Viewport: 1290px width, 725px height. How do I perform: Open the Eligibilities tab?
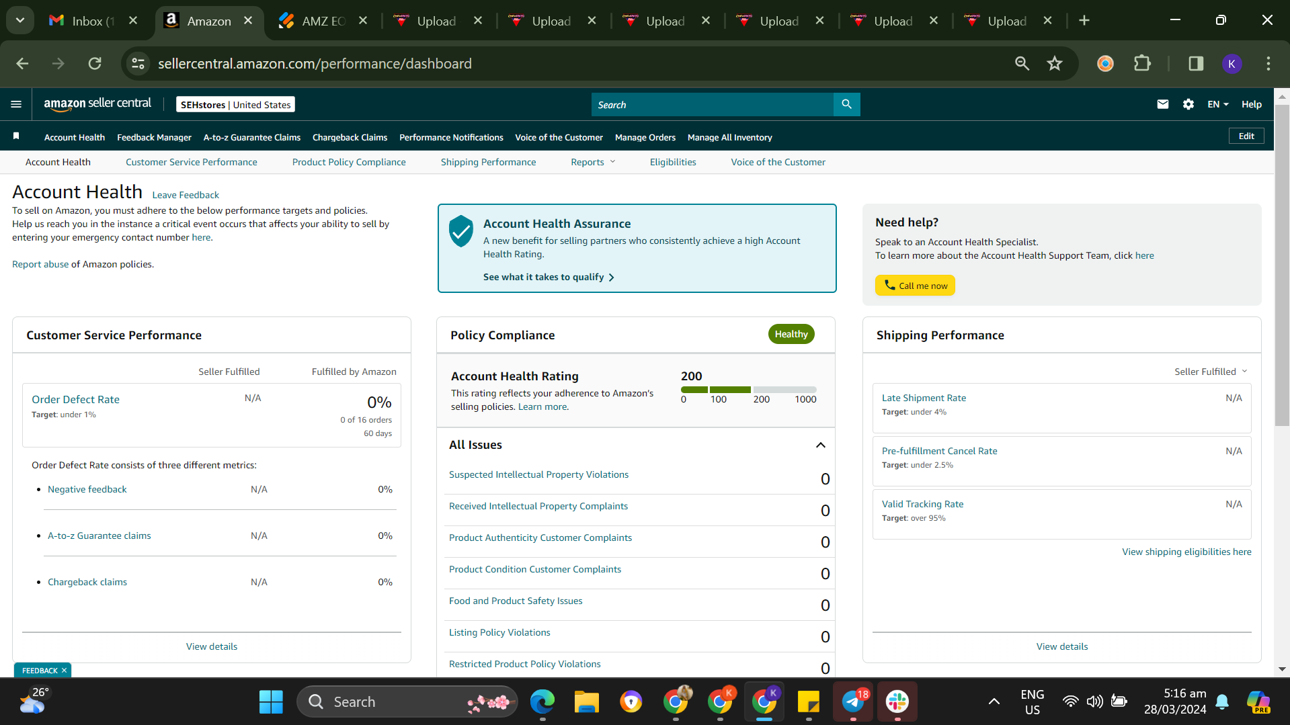coord(673,162)
